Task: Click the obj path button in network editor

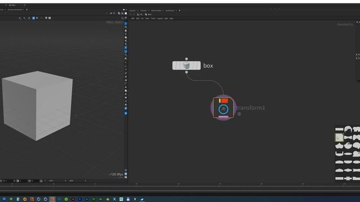Action: pos(140,15)
